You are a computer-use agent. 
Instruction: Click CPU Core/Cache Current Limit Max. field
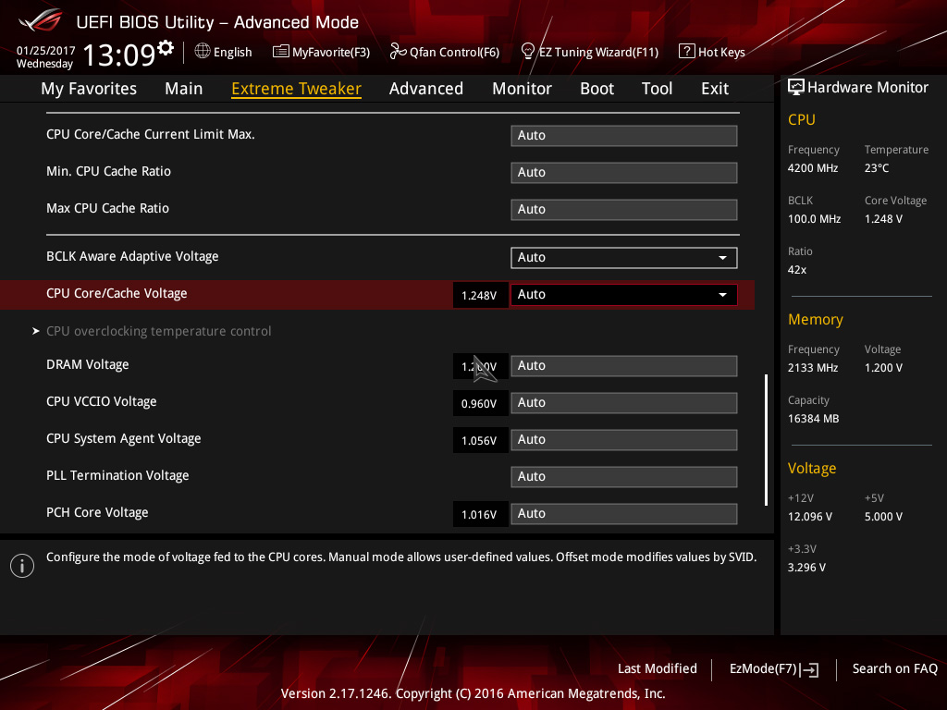pos(624,136)
